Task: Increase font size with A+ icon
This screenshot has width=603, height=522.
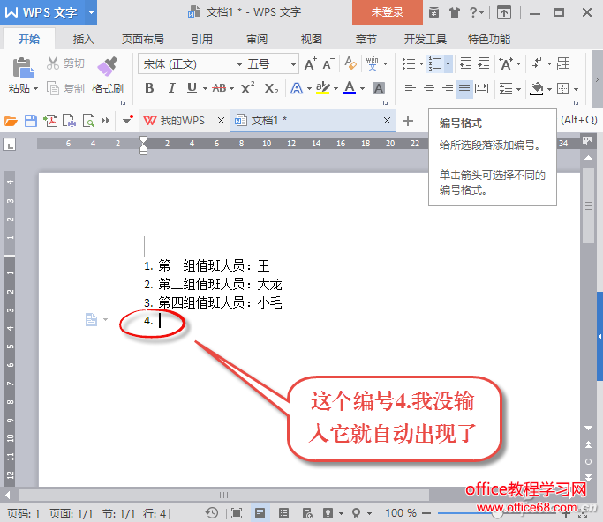Action: [x=311, y=63]
